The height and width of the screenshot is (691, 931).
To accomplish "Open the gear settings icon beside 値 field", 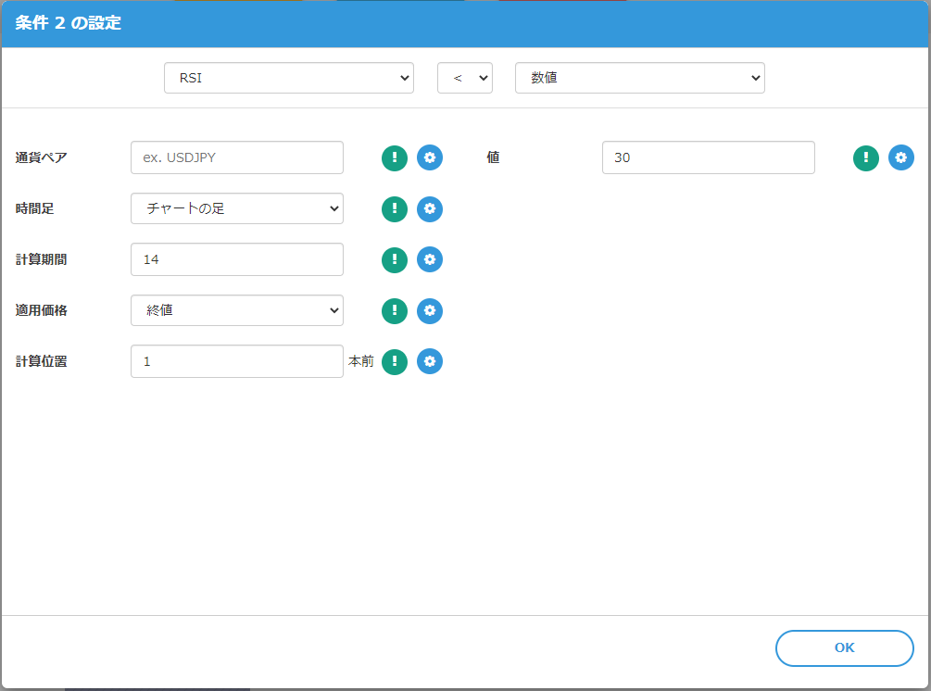I will pos(901,157).
